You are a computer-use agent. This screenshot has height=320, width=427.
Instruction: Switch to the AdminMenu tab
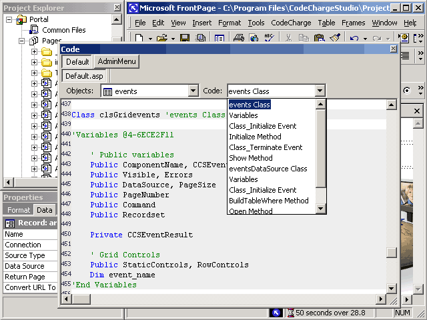(x=117, y=61)
